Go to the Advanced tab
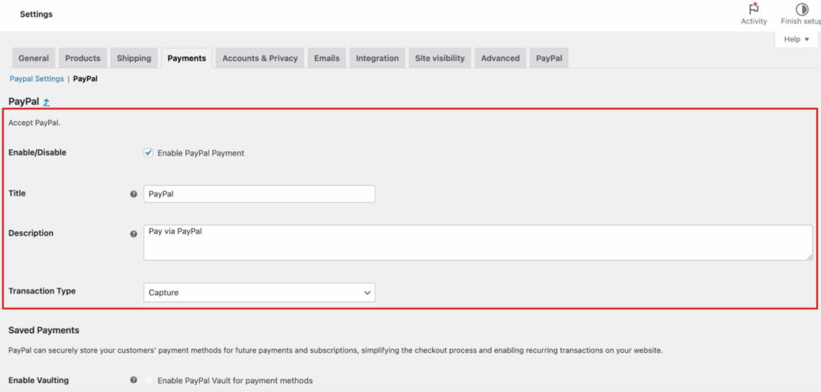 click(x=500, y=58)
